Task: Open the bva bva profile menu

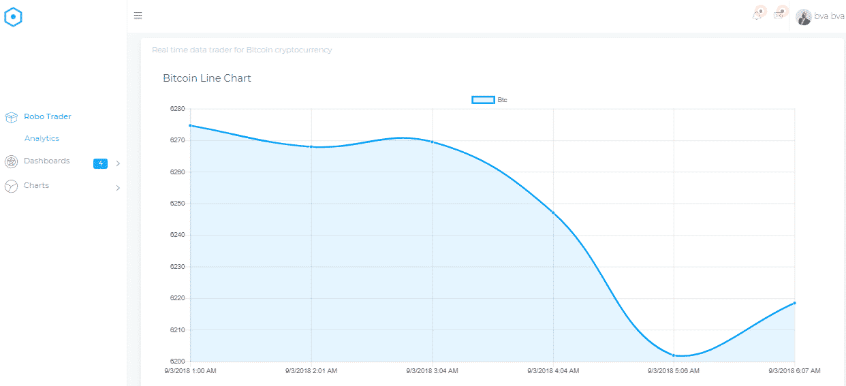Action: [x=829, y=17]
